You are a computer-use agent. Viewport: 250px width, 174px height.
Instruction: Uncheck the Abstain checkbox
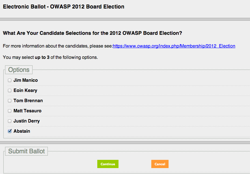click(x=10, y=131)
